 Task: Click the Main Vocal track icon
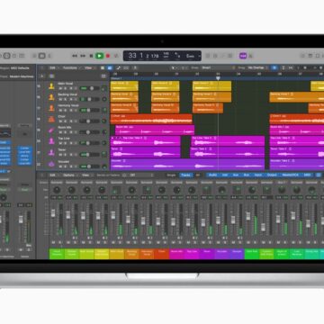click(51, 86)
